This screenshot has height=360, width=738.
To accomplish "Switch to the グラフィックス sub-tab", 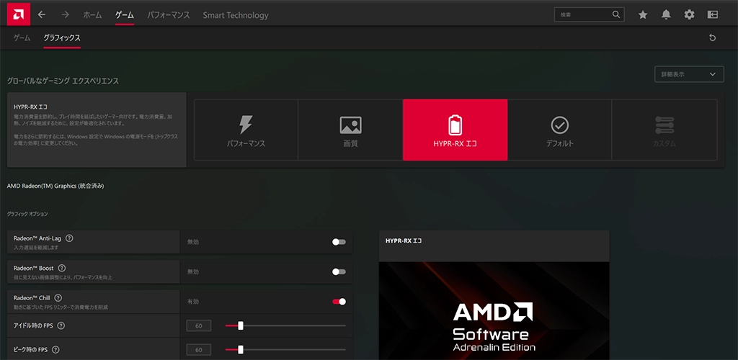I will [62, 38].
